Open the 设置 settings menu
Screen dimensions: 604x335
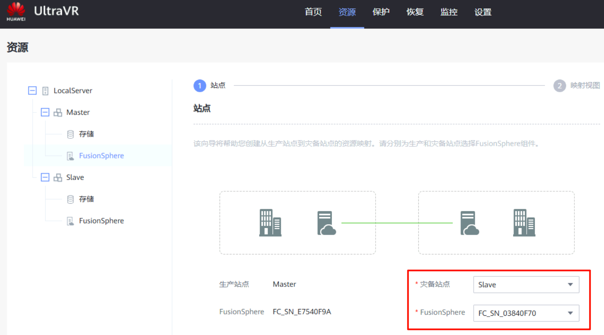pos(483,12)
